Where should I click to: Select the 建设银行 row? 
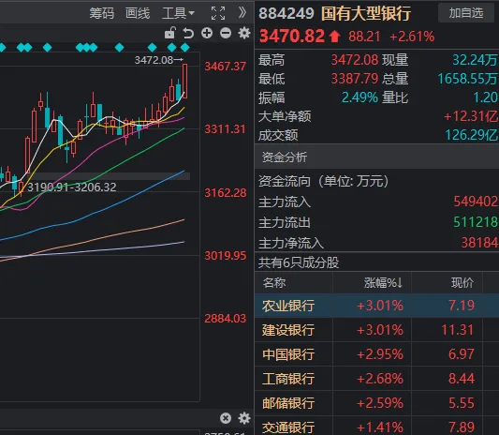point(376,330)
